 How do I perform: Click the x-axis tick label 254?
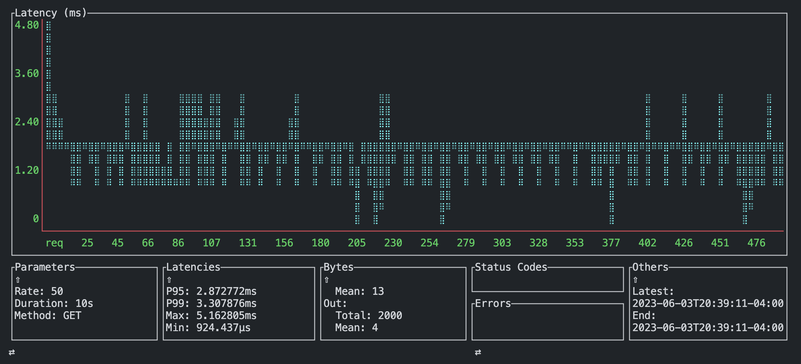tap(429, 243)
